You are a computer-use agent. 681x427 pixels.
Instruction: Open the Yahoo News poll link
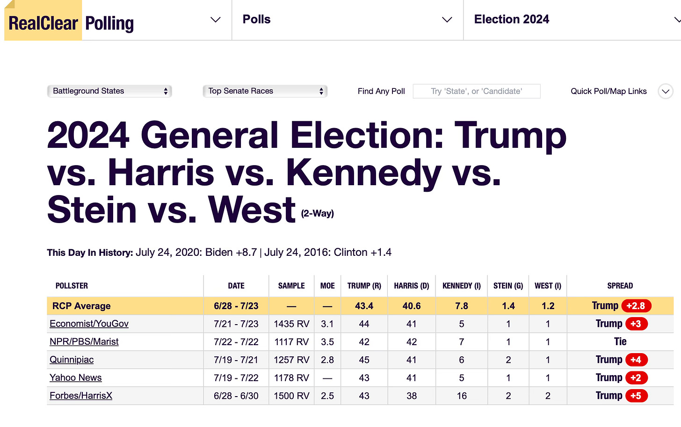76,378
